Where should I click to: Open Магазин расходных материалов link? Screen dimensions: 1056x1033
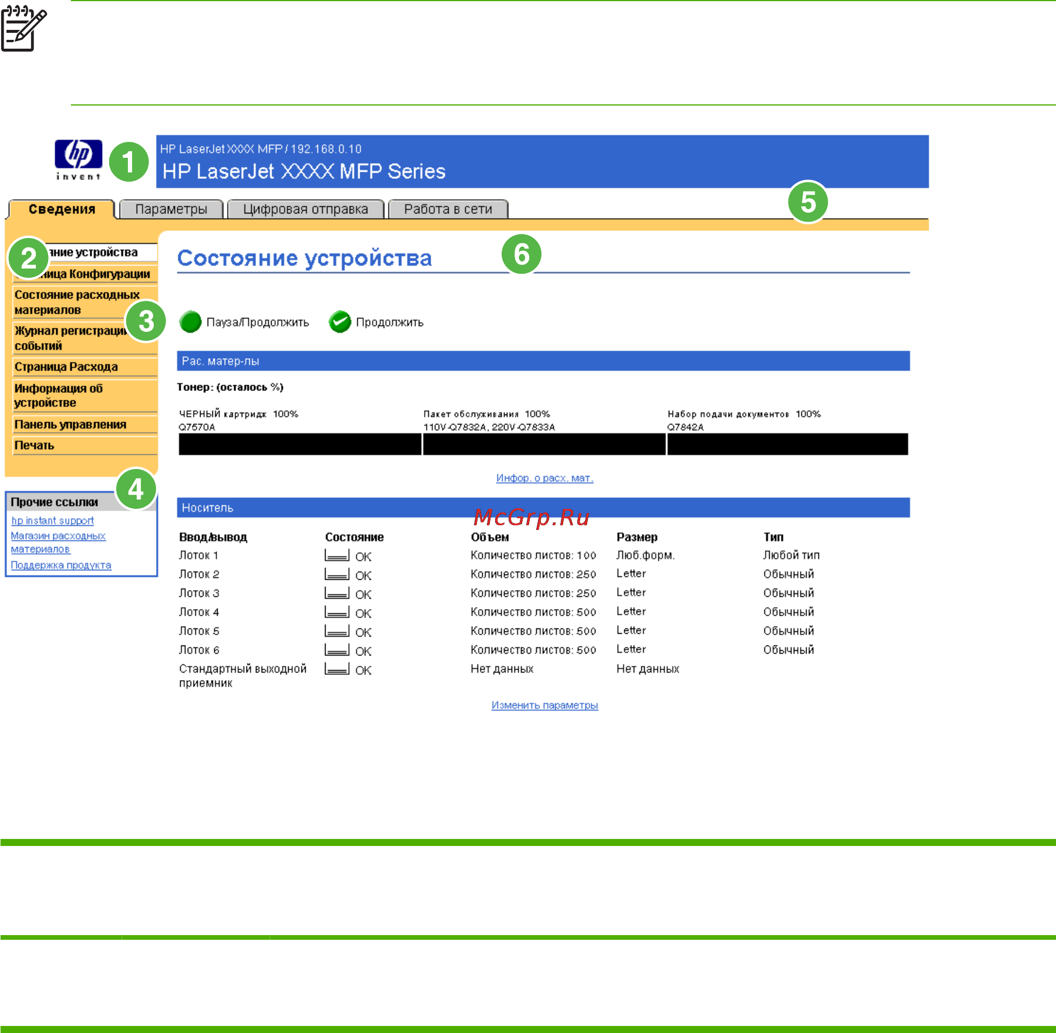tap(58, 542)
